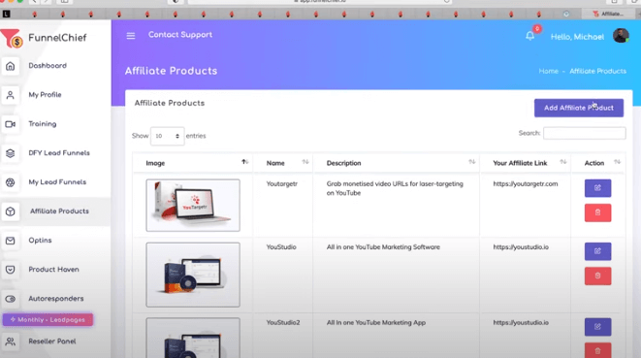641x358 pixels.
Task: Click 'All in one YouTube Marketing App' description
Action: click(x=376, y=322)
